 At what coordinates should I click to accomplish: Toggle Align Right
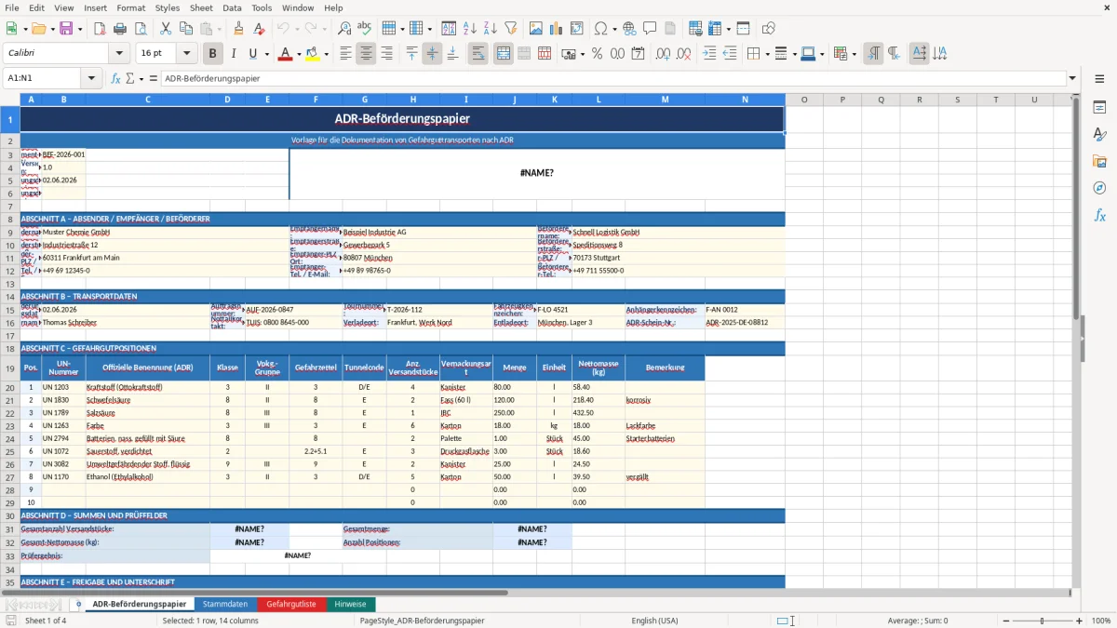386,54
